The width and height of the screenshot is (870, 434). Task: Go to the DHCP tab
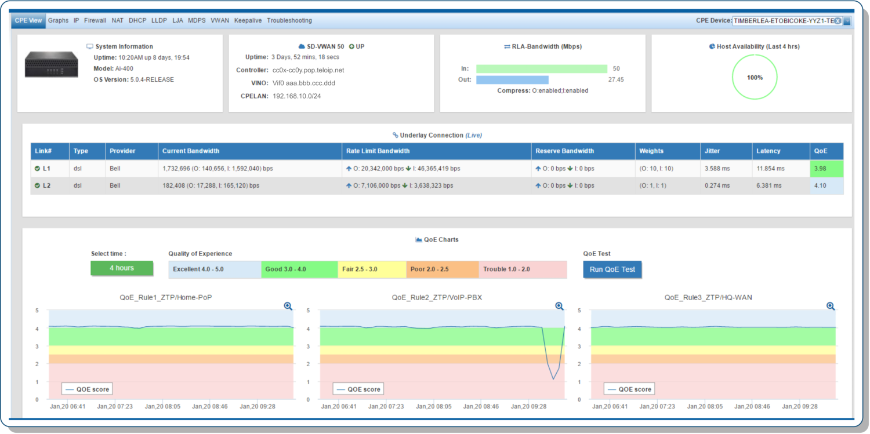[137, 20]
